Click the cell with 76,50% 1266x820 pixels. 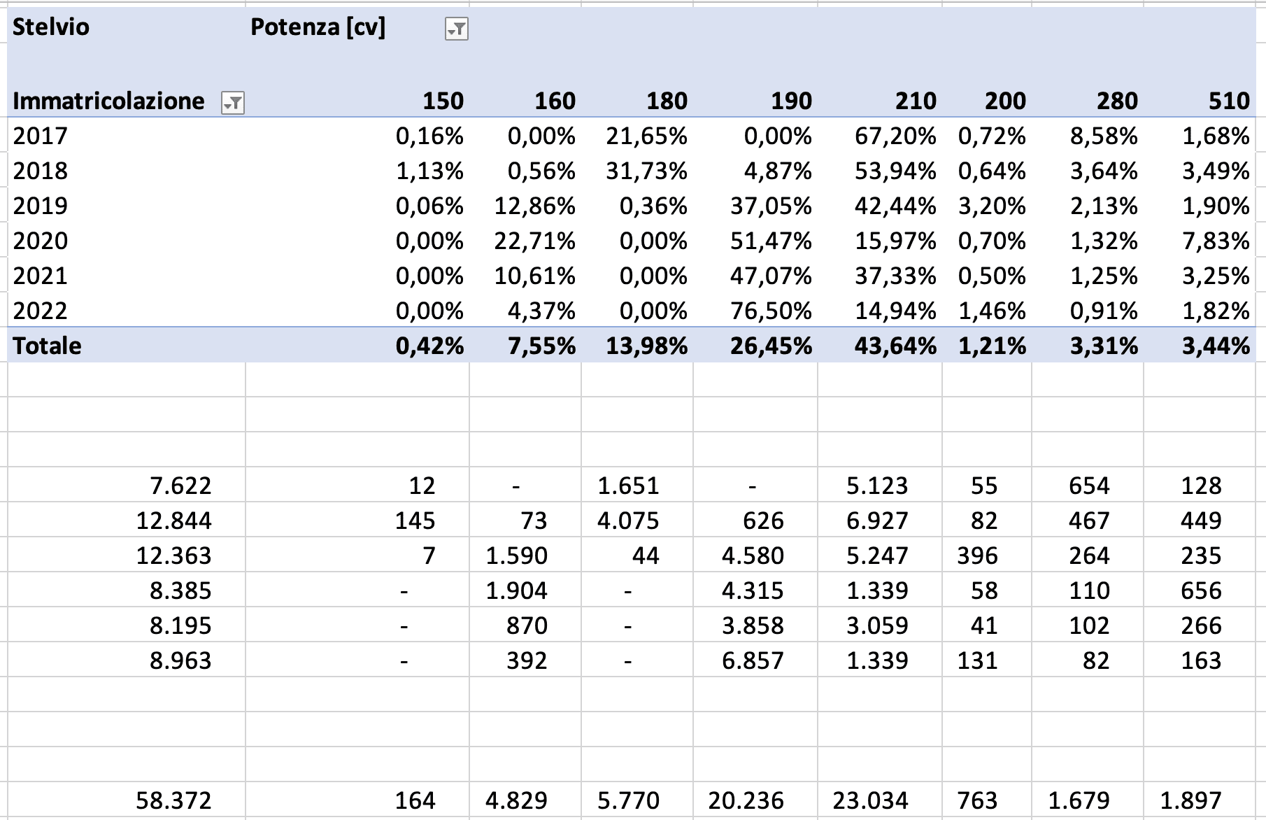(x=770, y=311)
